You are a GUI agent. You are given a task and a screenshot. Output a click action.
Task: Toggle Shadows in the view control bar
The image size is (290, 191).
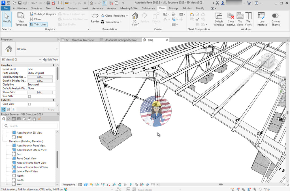pyautogui.click(x=97, y=185)
